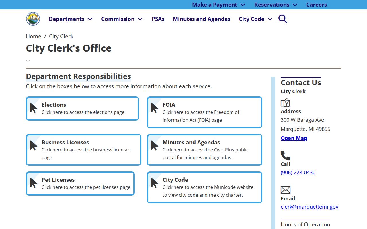The height and width of the screenshot is (229, 367).
Task: Open the FOIA heading in its box
Action: pyautogui.click(x=169, y=105)
